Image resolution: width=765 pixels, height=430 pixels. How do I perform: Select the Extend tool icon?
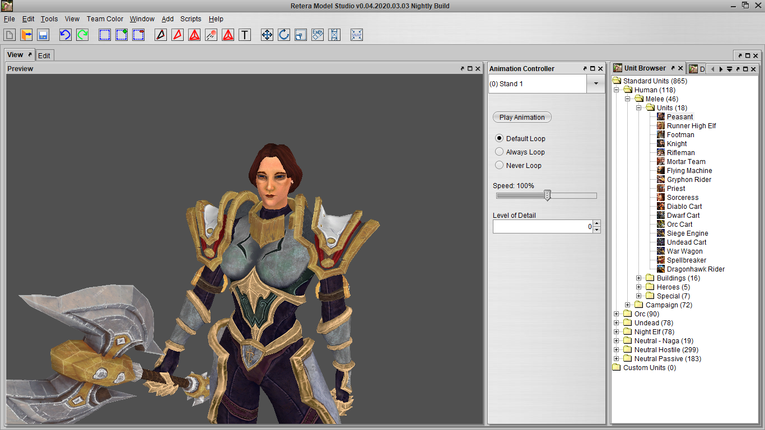(x=334, y=35)
